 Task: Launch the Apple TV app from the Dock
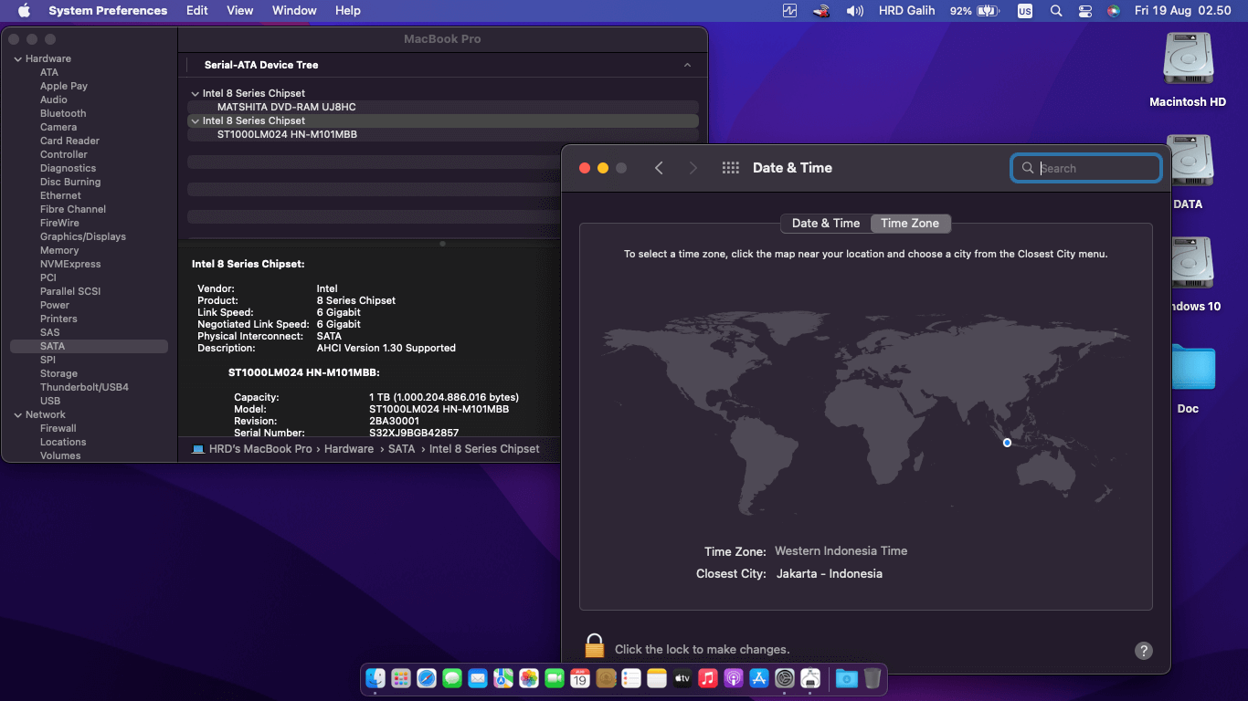tap(682, 678)
